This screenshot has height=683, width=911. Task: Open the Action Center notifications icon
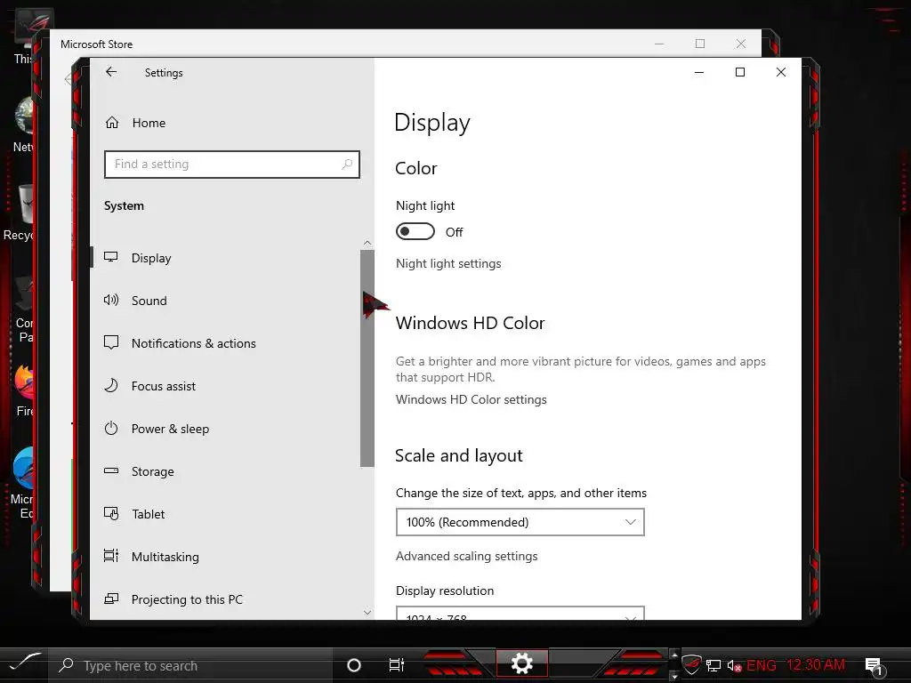[875, 666]
